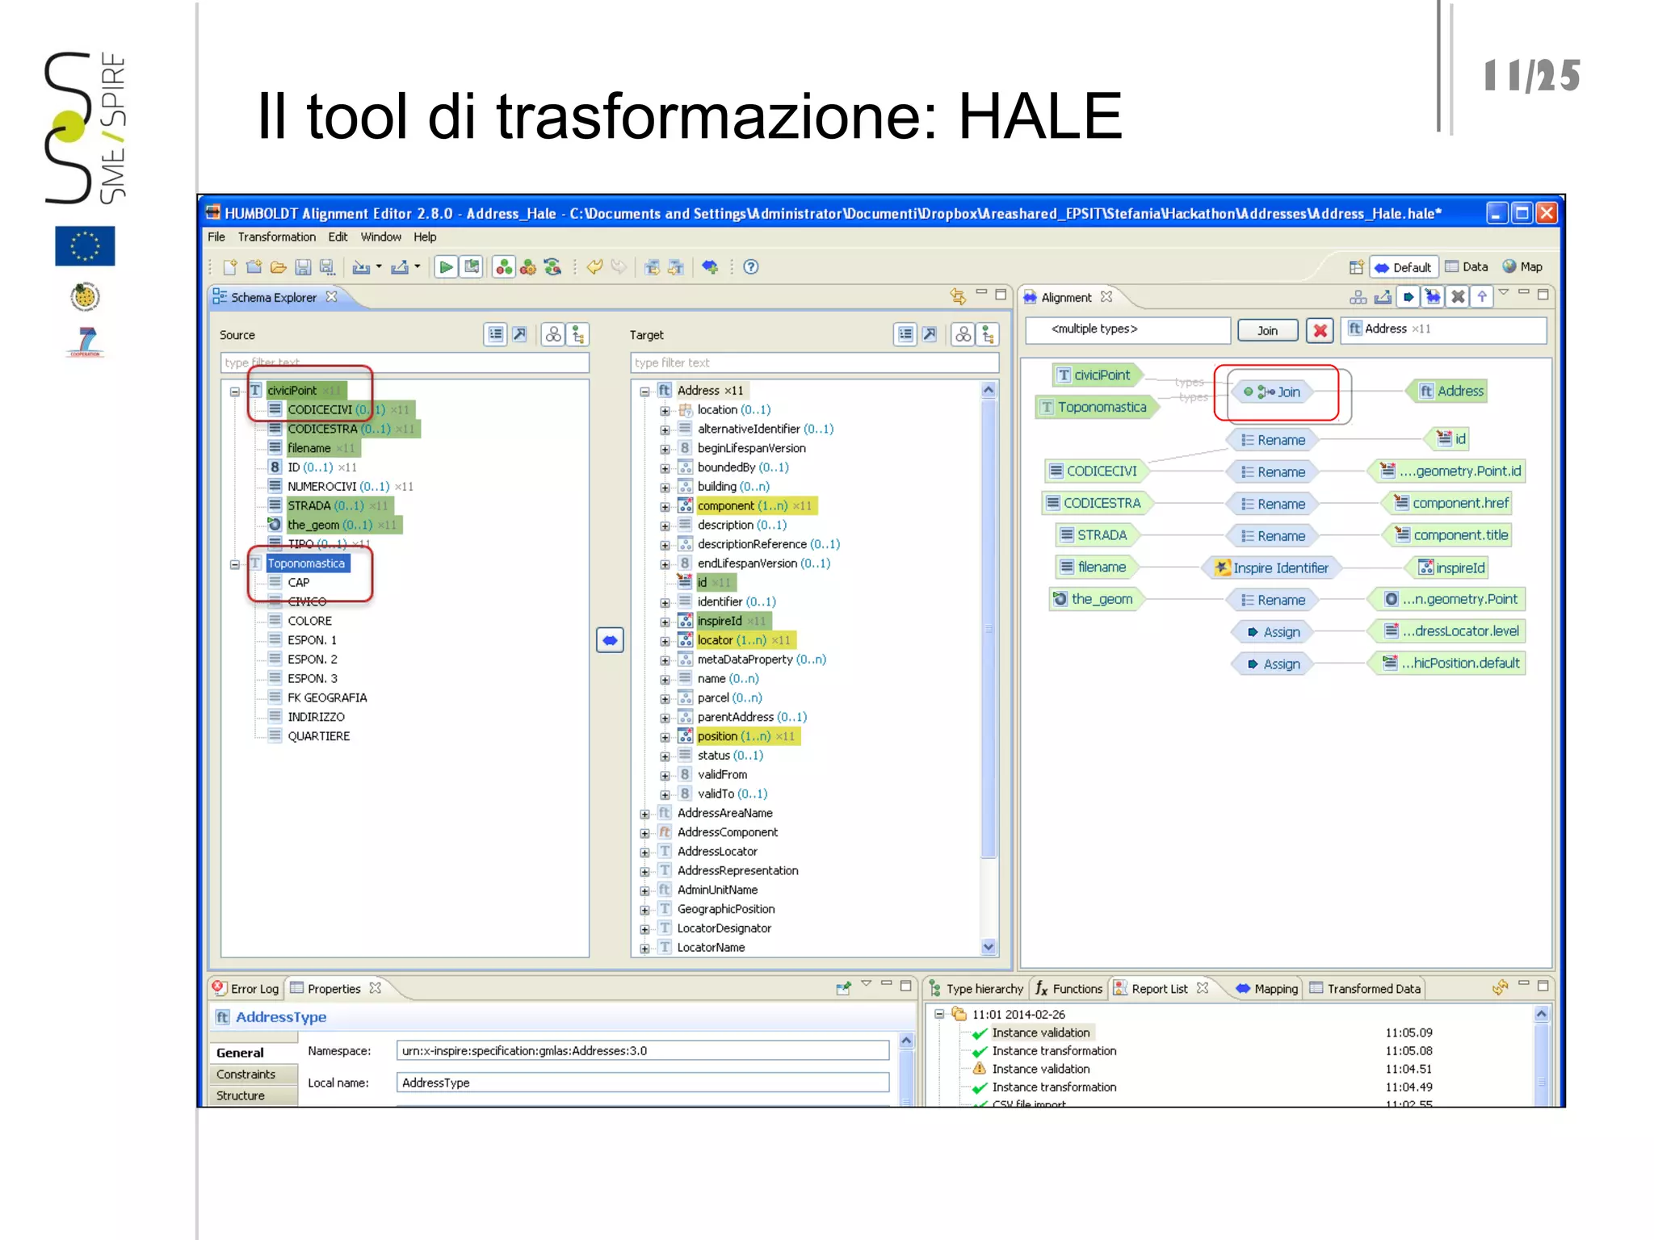Toggle the Source hierarchy tree button
This screenshot has width=1654, height=1240.
[577, 335]
